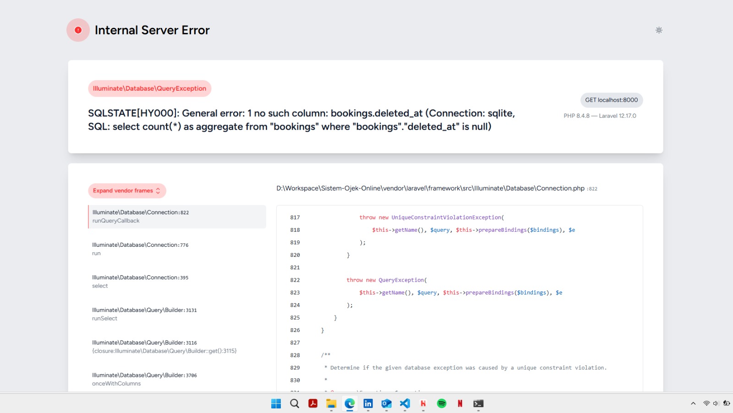Click the Expand vendor frames button

click(x=126, y=190)
